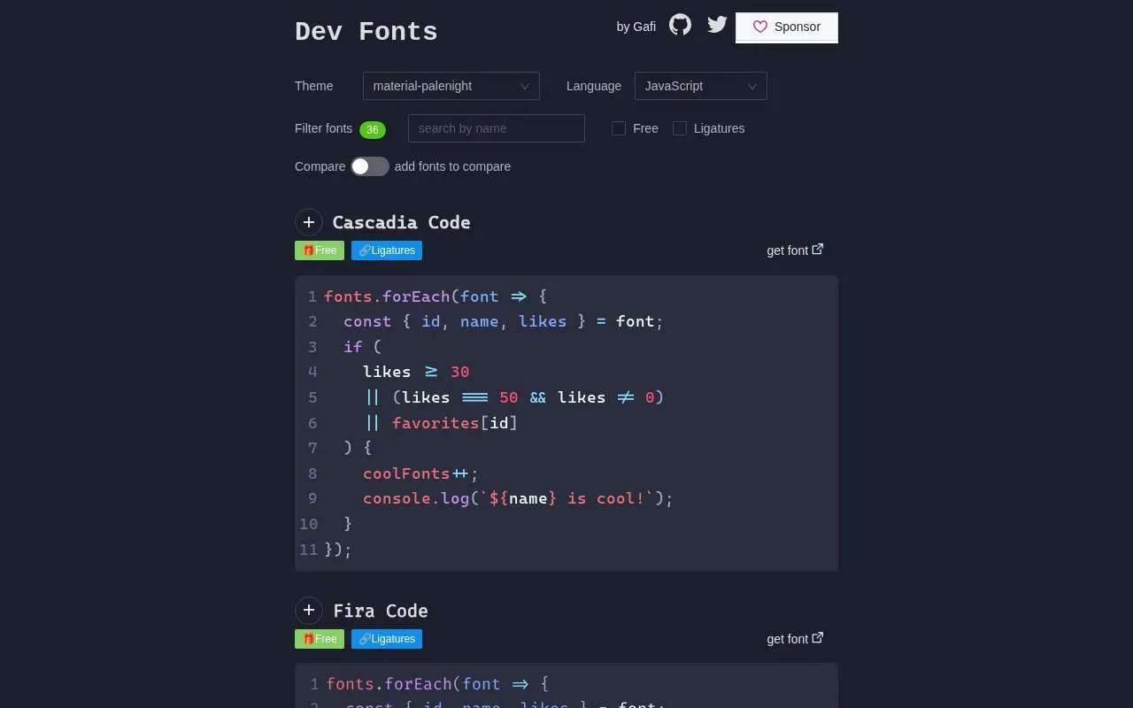
Task: Click the external link icon beside Cascadia get font
Action: tap(818, 250)
